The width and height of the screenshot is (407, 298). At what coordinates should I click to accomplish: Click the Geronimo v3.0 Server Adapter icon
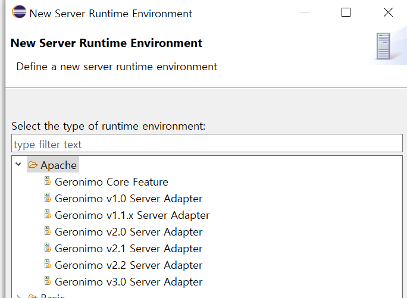[48, 281]
